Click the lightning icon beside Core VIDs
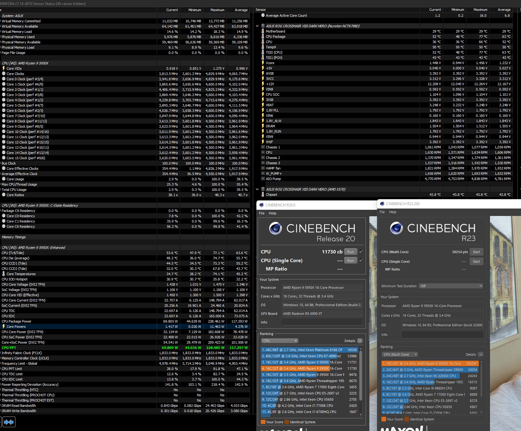 pos(4,68)
